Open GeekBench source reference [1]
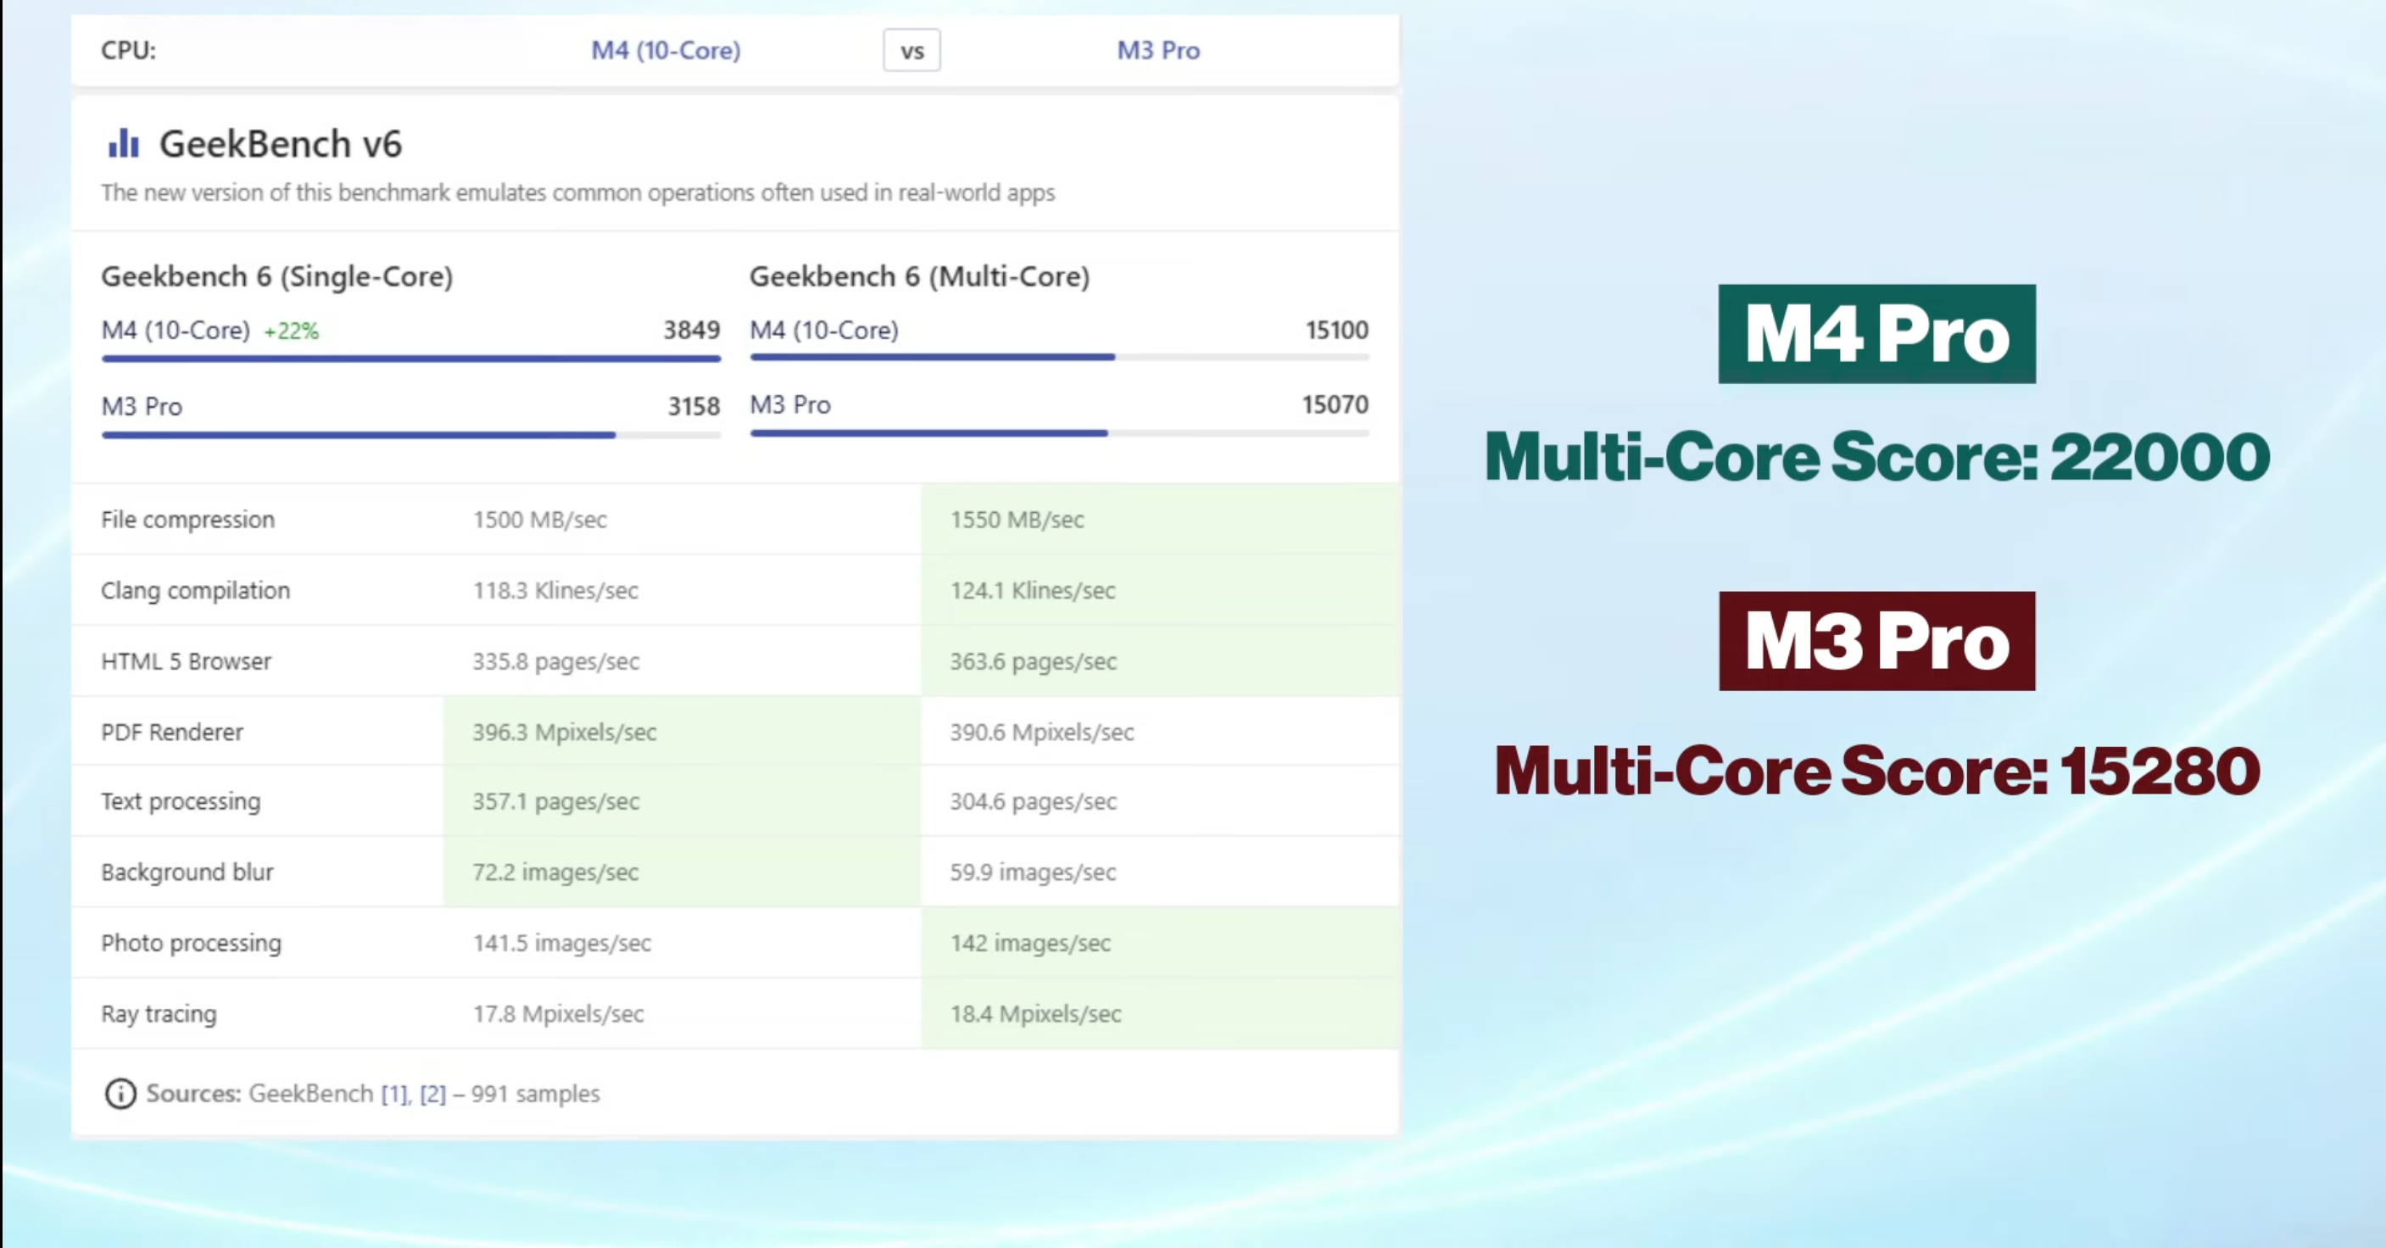The height and width of the screenshot is (1248, 2386). click(x=393, y=1094)
